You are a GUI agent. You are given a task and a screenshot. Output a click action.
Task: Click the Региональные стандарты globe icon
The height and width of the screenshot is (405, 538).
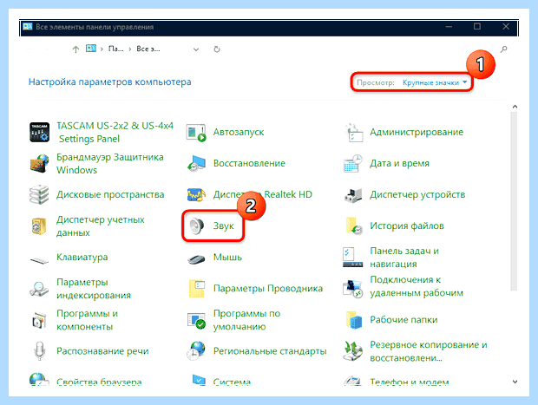click(196, 351)
